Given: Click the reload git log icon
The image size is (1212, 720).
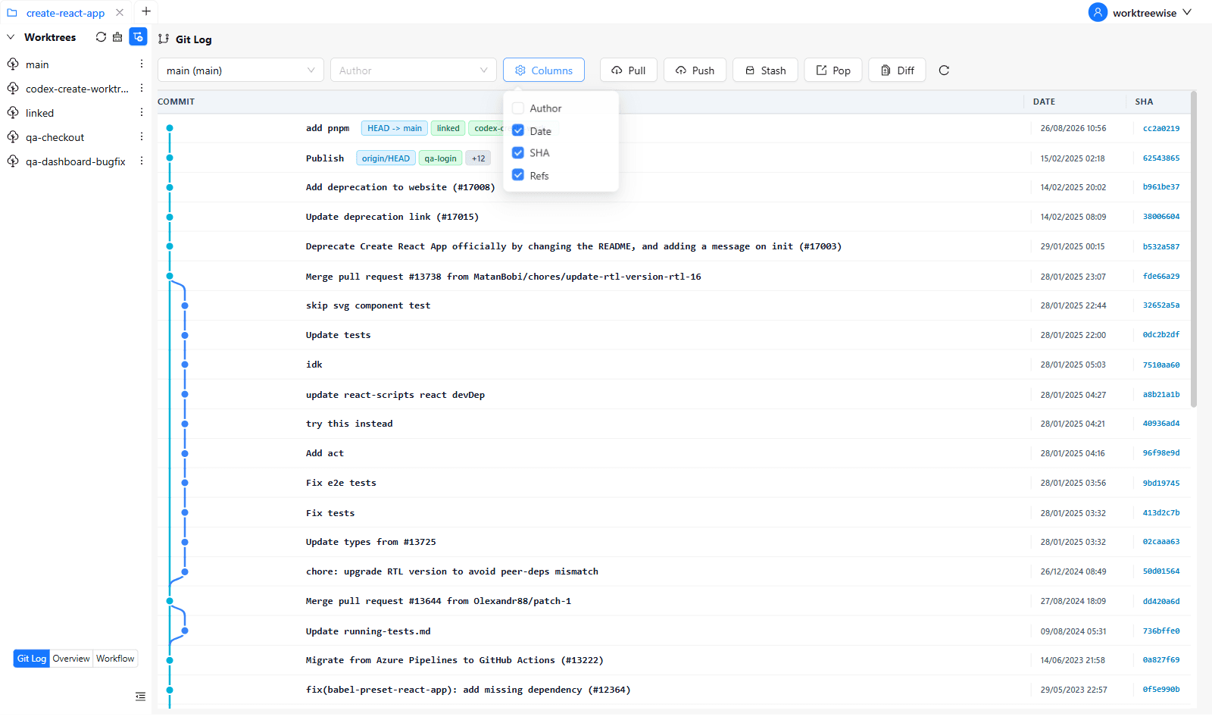Looking at the screenshot, I should click(x=944, y=70).
